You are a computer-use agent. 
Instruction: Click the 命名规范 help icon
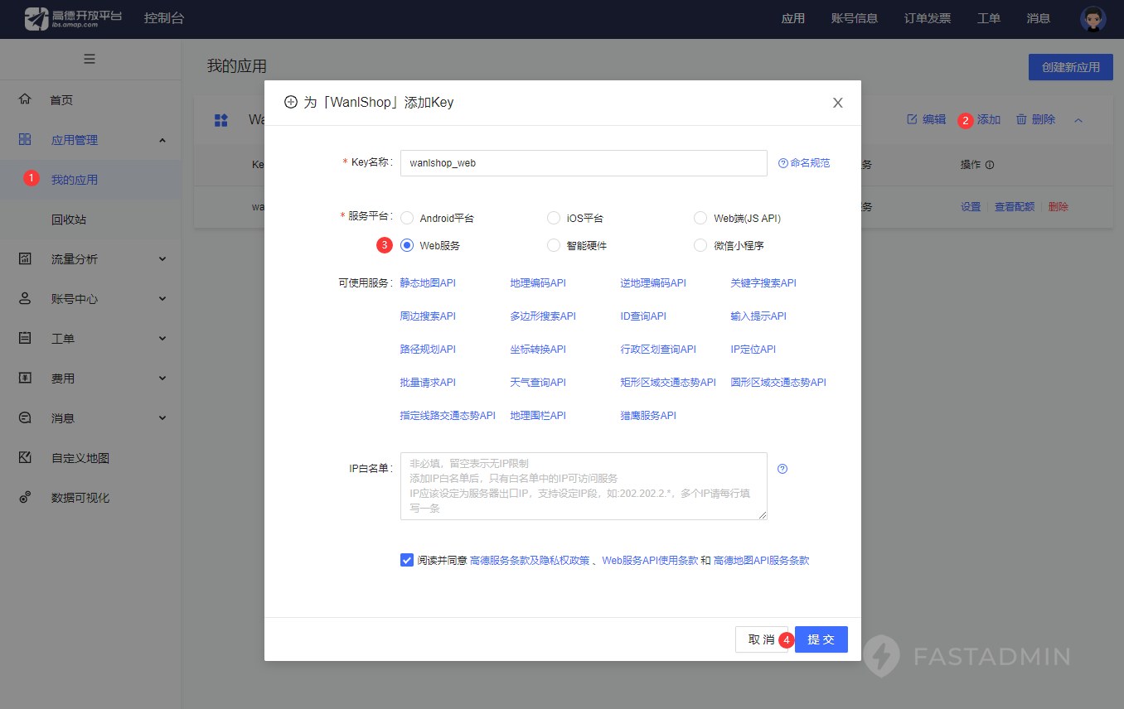point(782,163)
